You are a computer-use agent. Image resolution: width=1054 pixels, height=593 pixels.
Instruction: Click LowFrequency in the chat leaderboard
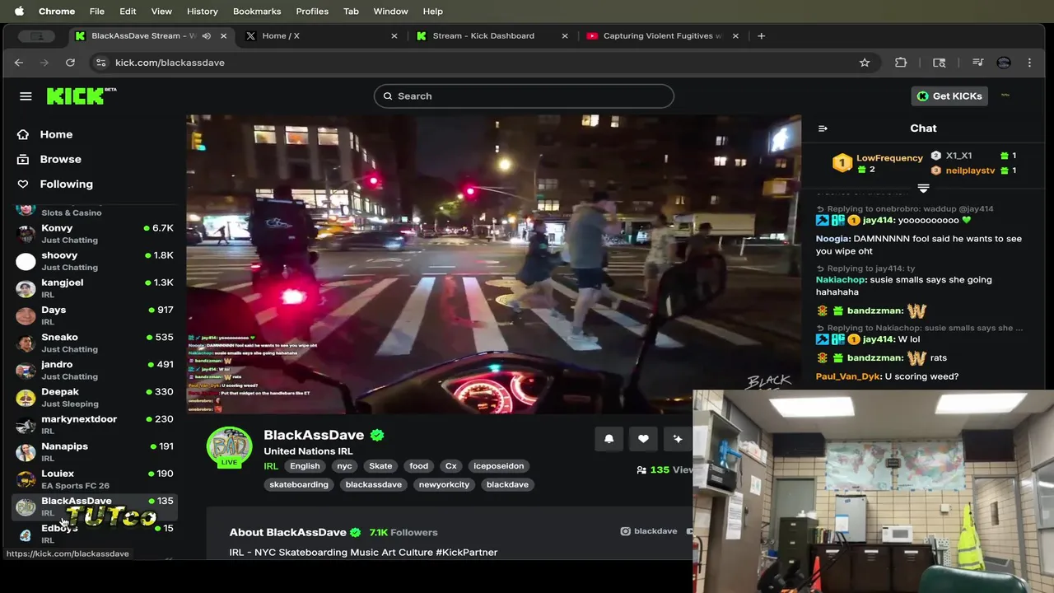(889, 157)
